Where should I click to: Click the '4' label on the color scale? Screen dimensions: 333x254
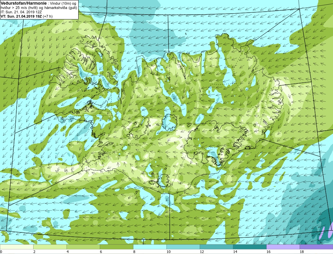pos(68,252)
